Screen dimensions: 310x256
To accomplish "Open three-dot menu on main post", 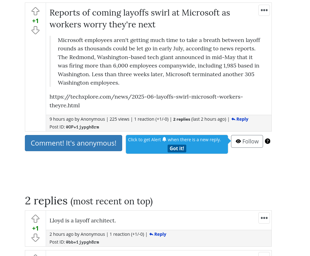I will click(264, 10).
